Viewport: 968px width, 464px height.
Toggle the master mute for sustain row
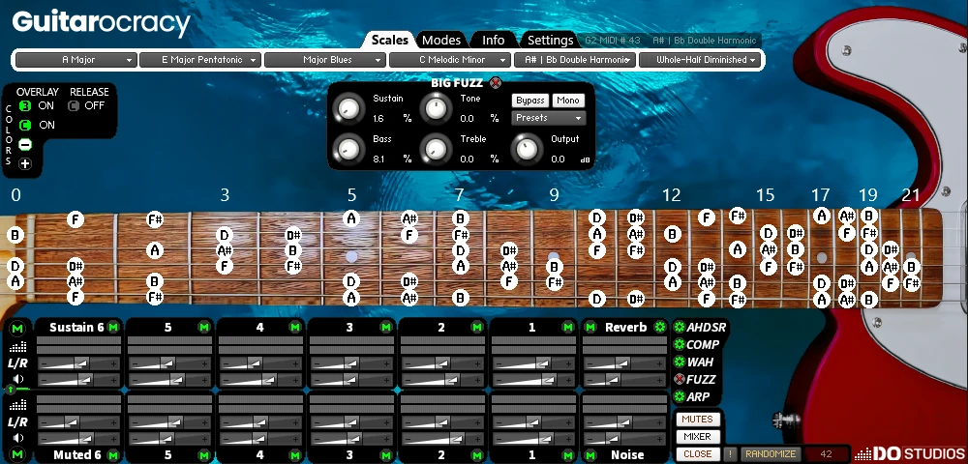point(16,329)
